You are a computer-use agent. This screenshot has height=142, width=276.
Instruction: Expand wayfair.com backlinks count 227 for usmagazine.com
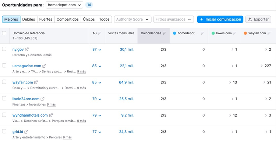tap(266, 66)
